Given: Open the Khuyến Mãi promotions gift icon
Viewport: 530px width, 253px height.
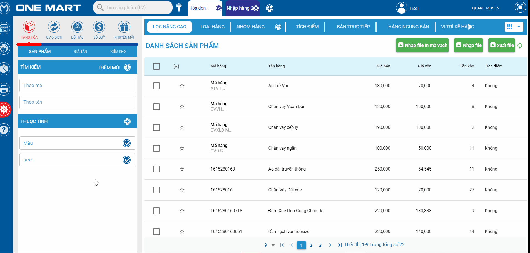Looking at the screenshot, I should tap(124, 27).
